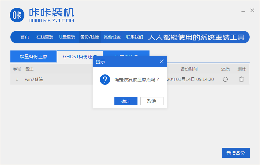This screenshot has height=165, width=260.
Task: Confirm restore with the 确定 button
Action: (x=126, y=101)
